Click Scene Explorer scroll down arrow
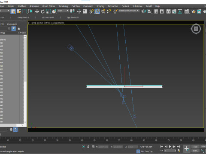 [x=25, y=122]
